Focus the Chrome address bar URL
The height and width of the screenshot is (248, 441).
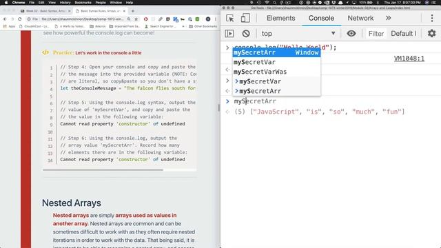click(82, 19)
